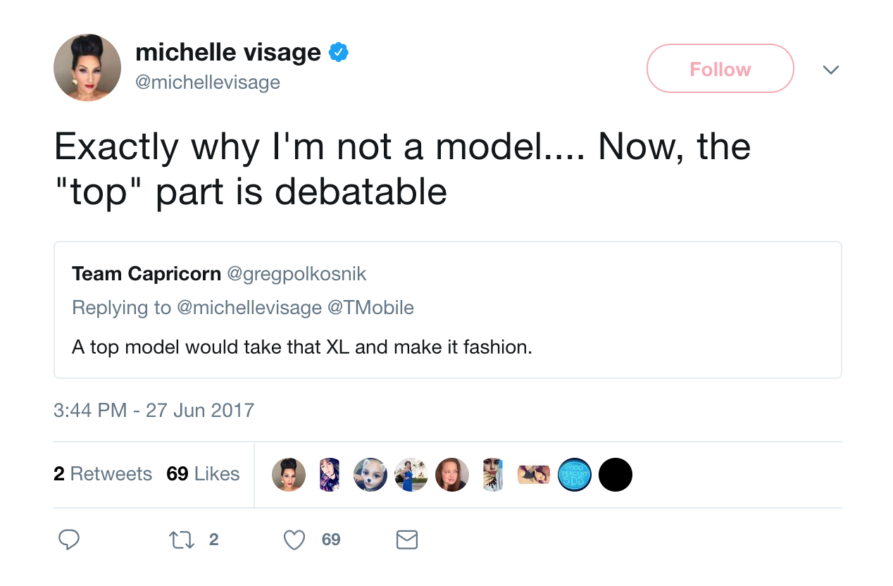Open the @michellevisage handle link

click(x=208, y=82)
